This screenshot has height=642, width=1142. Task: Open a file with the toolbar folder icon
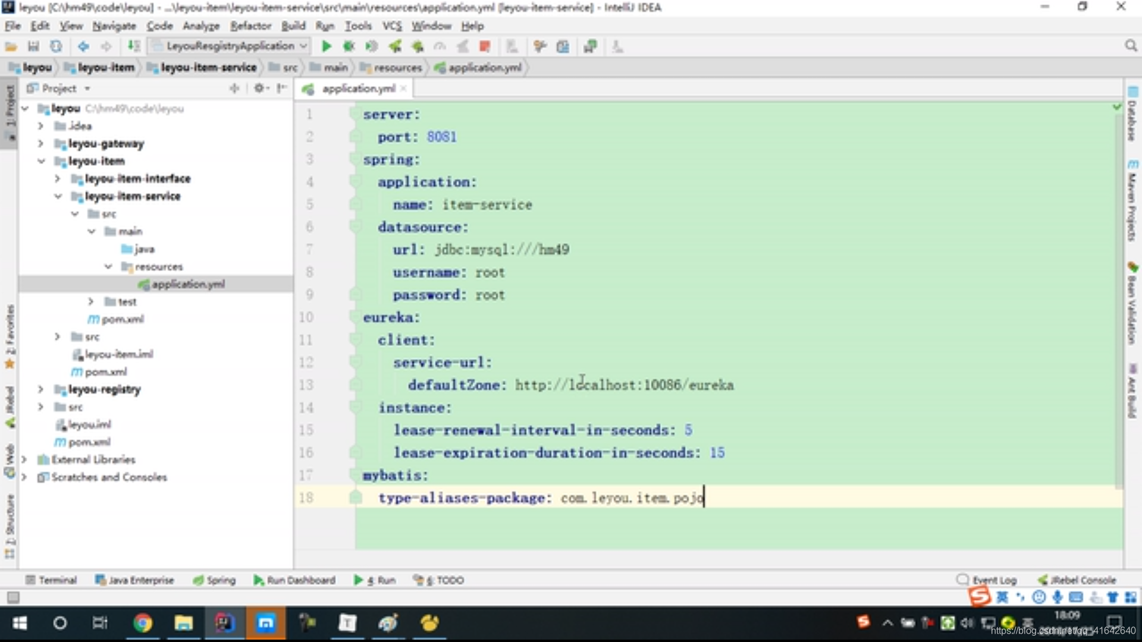tap(11, 46)
